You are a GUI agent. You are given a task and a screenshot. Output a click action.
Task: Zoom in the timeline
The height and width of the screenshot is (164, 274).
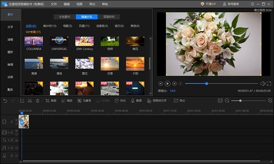pyautogui.click(x=270, y=101)
